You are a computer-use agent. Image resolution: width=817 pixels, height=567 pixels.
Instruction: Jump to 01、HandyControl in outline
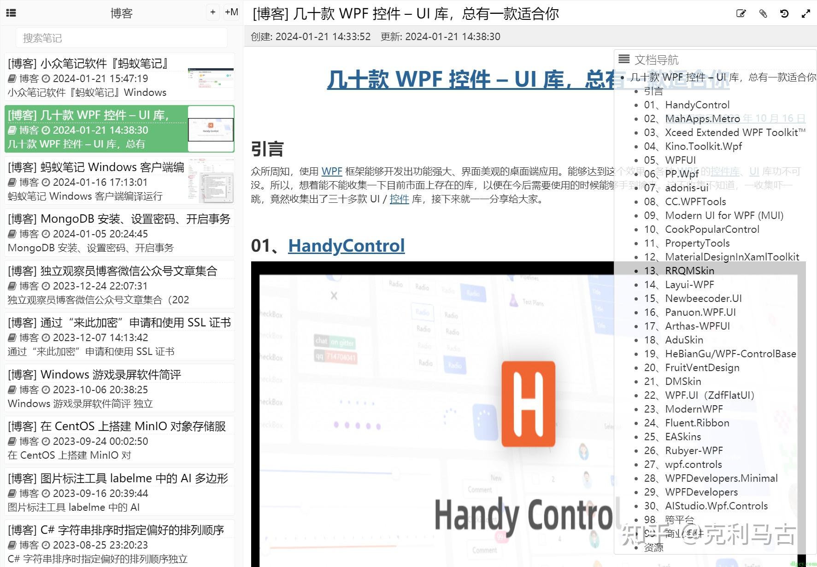pyautogui.click(x=687, y=105)
